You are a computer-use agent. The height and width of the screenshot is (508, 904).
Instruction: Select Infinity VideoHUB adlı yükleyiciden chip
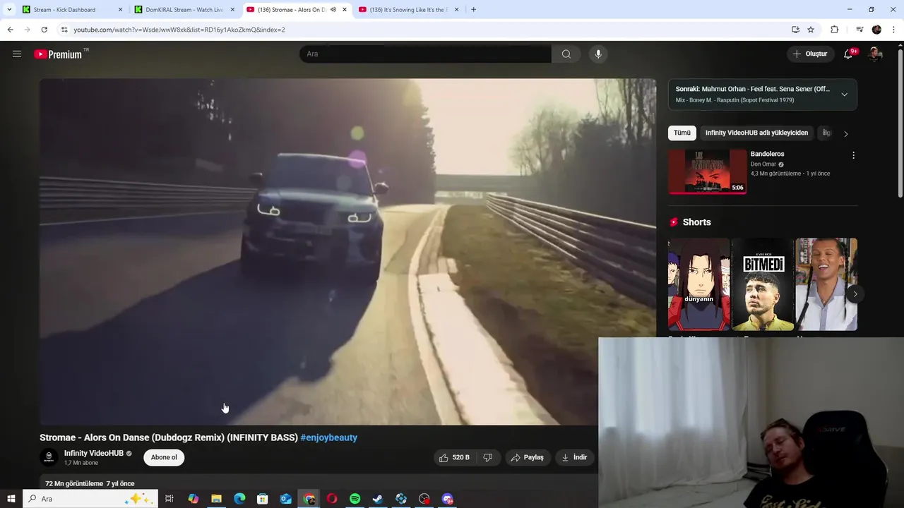click(756, 133)
